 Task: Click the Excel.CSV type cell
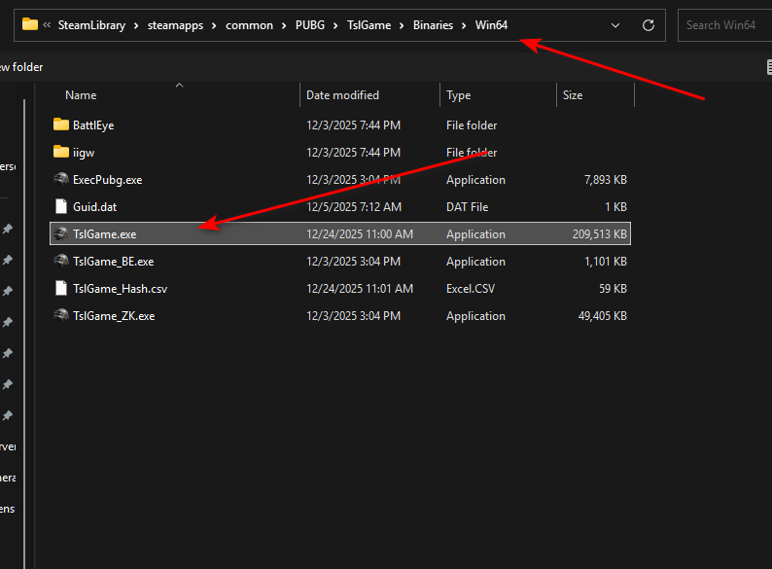471,289
